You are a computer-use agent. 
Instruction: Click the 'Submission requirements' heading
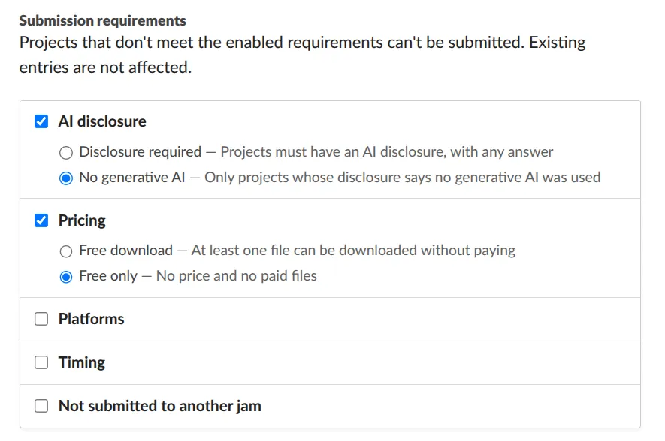103,20
